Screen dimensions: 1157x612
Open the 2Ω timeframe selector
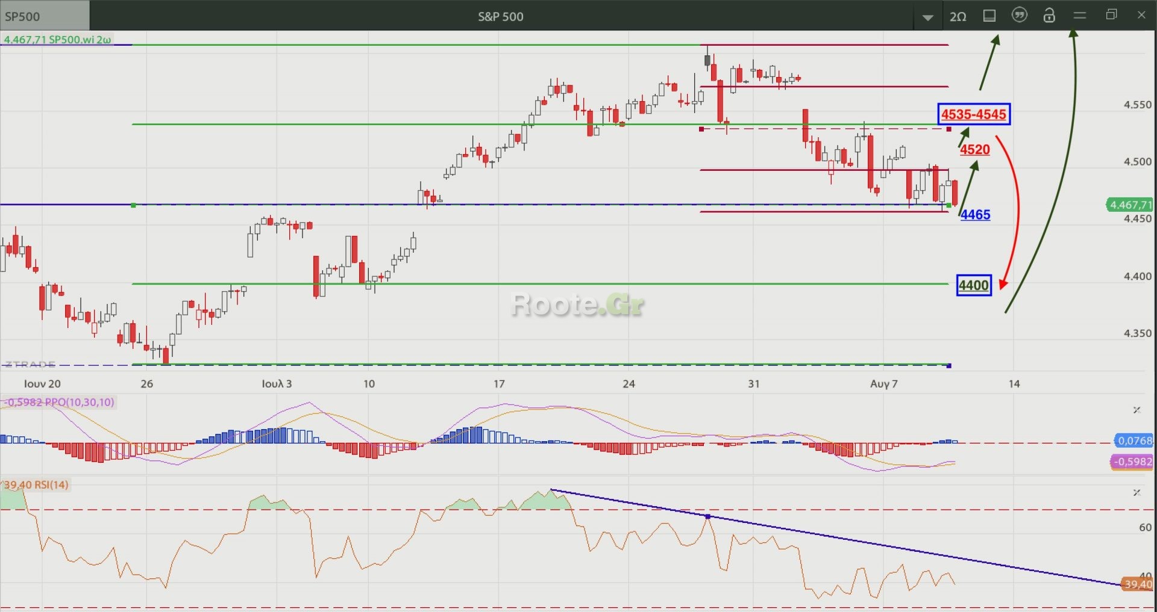click(x=958, y=16)
